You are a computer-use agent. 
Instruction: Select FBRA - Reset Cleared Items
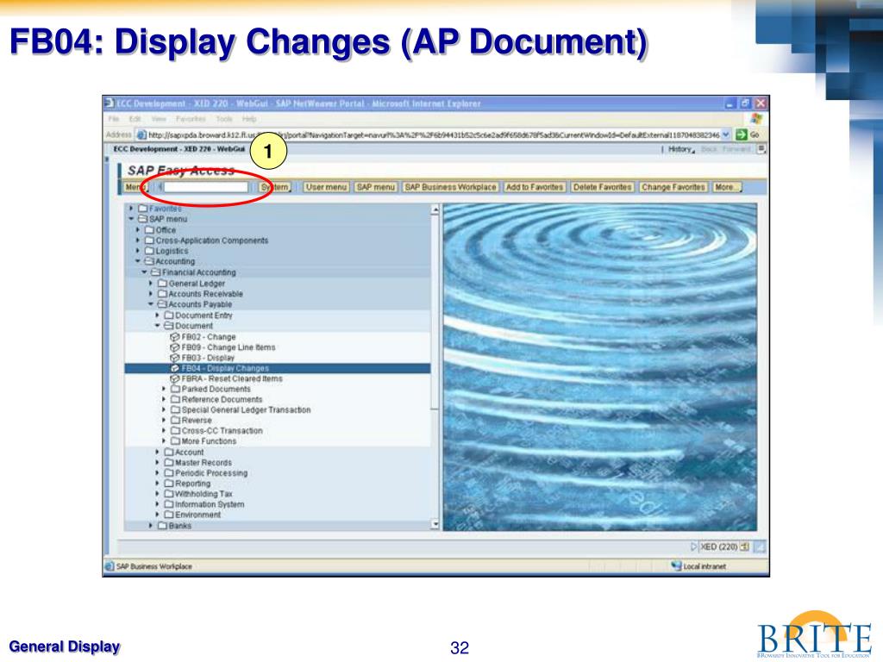point(232,379)
